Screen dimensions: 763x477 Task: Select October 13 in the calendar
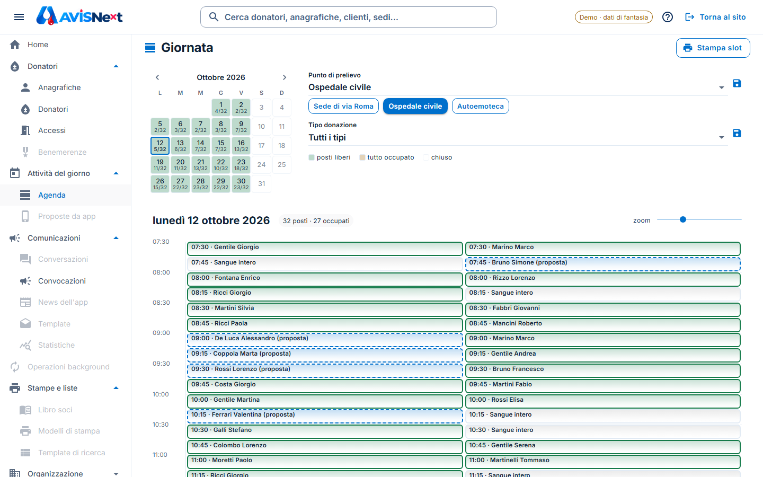pos(180,145)
